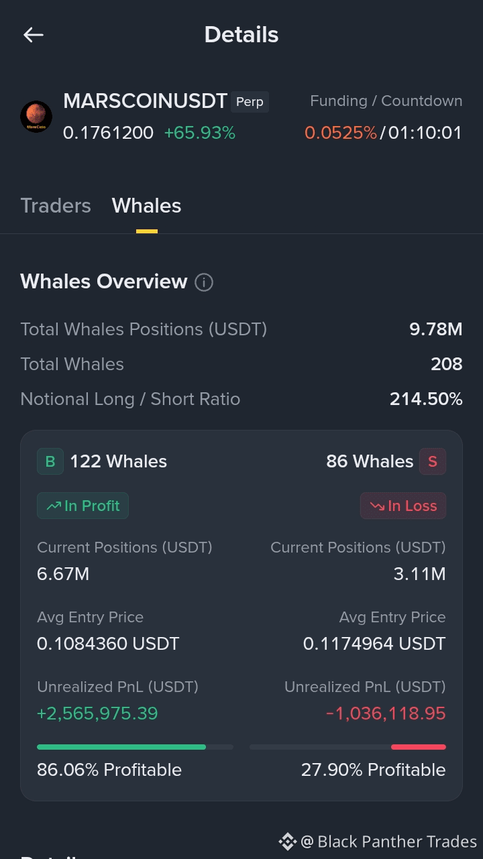
Task: Tap the In Loss trend-down badge
Action: [x=403, y=506]
